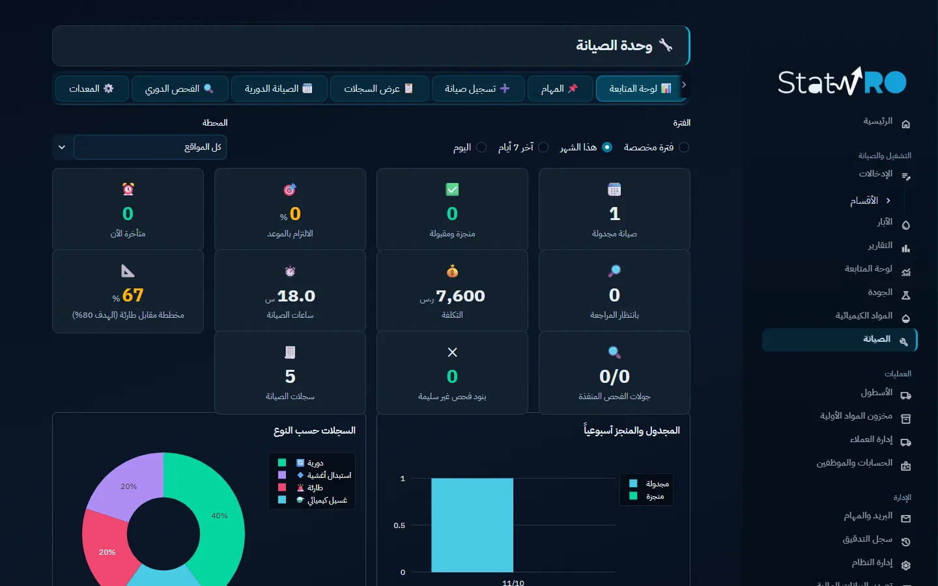The image size is (938, 586).
Task: Switch to the الصيانة الدورية tab
Action: click(279, 89)
